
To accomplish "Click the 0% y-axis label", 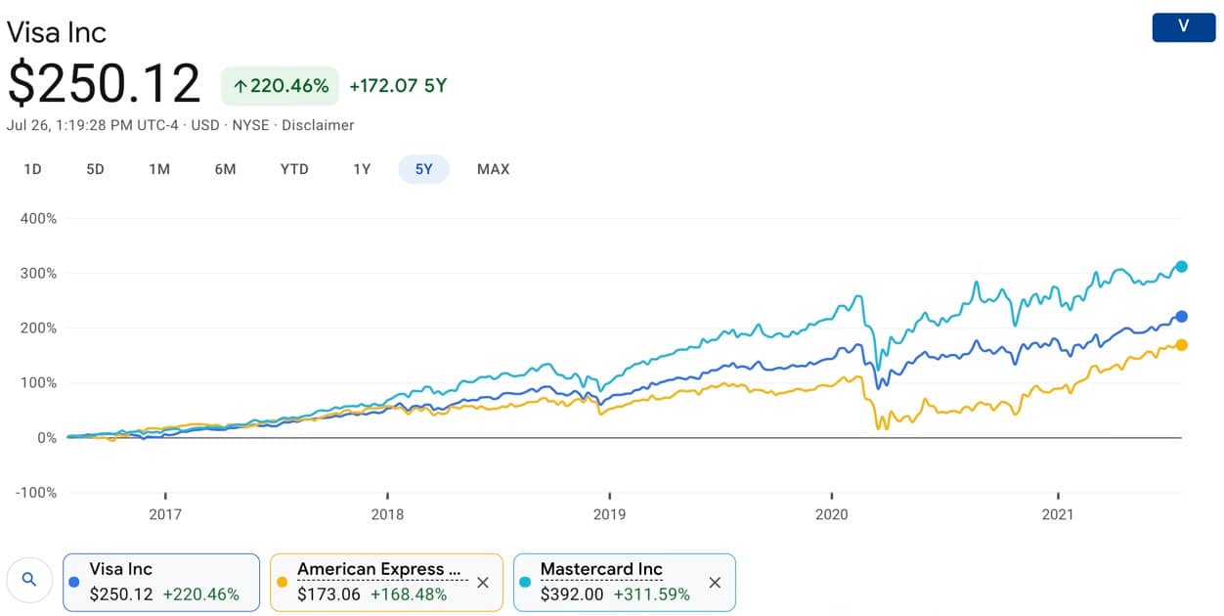I will pyautogui.click(x=47, y=437).
